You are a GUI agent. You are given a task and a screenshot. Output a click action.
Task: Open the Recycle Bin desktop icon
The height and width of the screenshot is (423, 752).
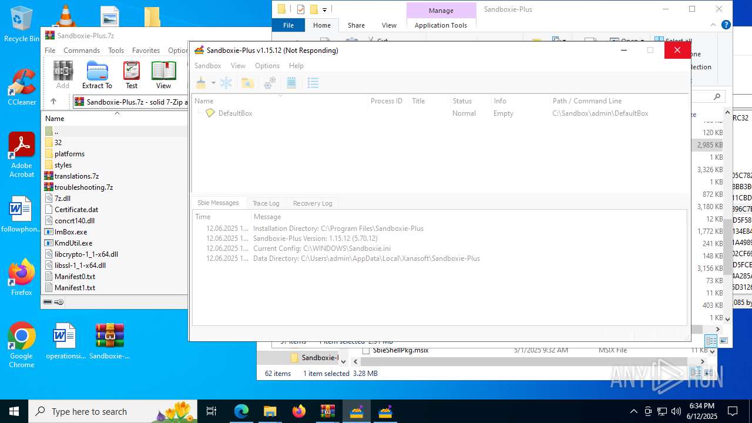(22, 24)
